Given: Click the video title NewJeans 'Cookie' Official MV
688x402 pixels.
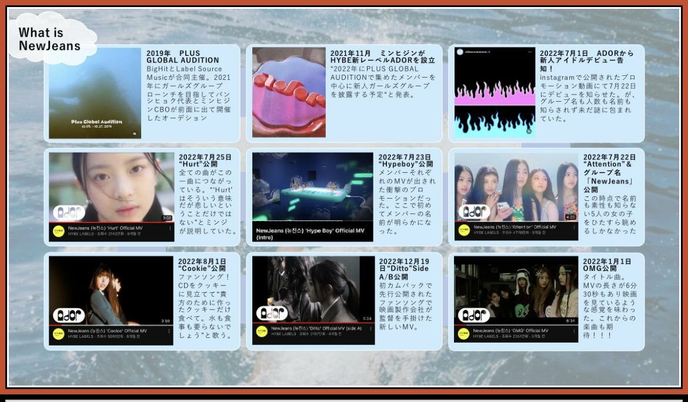Looking at the screenshot, I should pyautogui.click(x=108, y=331).
